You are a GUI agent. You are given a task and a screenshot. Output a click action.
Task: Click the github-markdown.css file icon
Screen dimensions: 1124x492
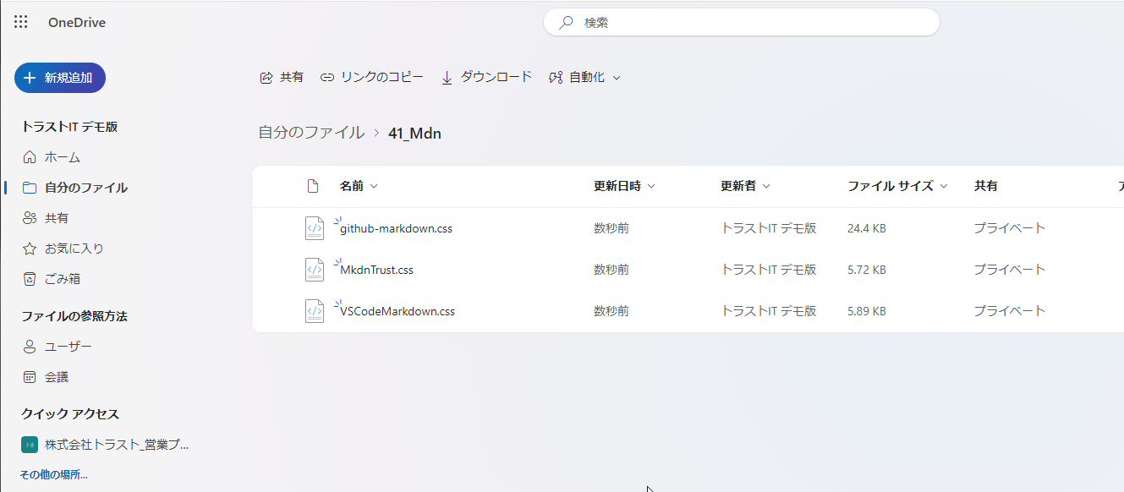pyautogui.click(x=315, y=228)
